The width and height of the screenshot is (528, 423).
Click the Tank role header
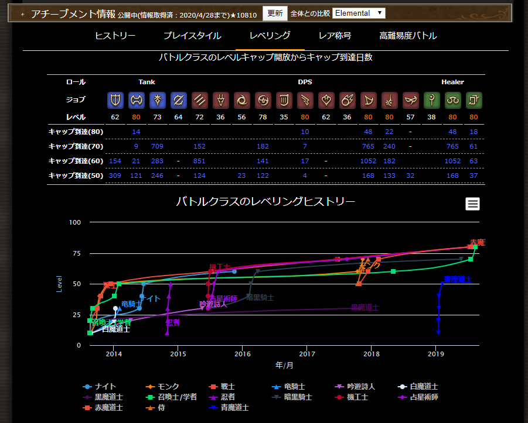coord(147,82)
